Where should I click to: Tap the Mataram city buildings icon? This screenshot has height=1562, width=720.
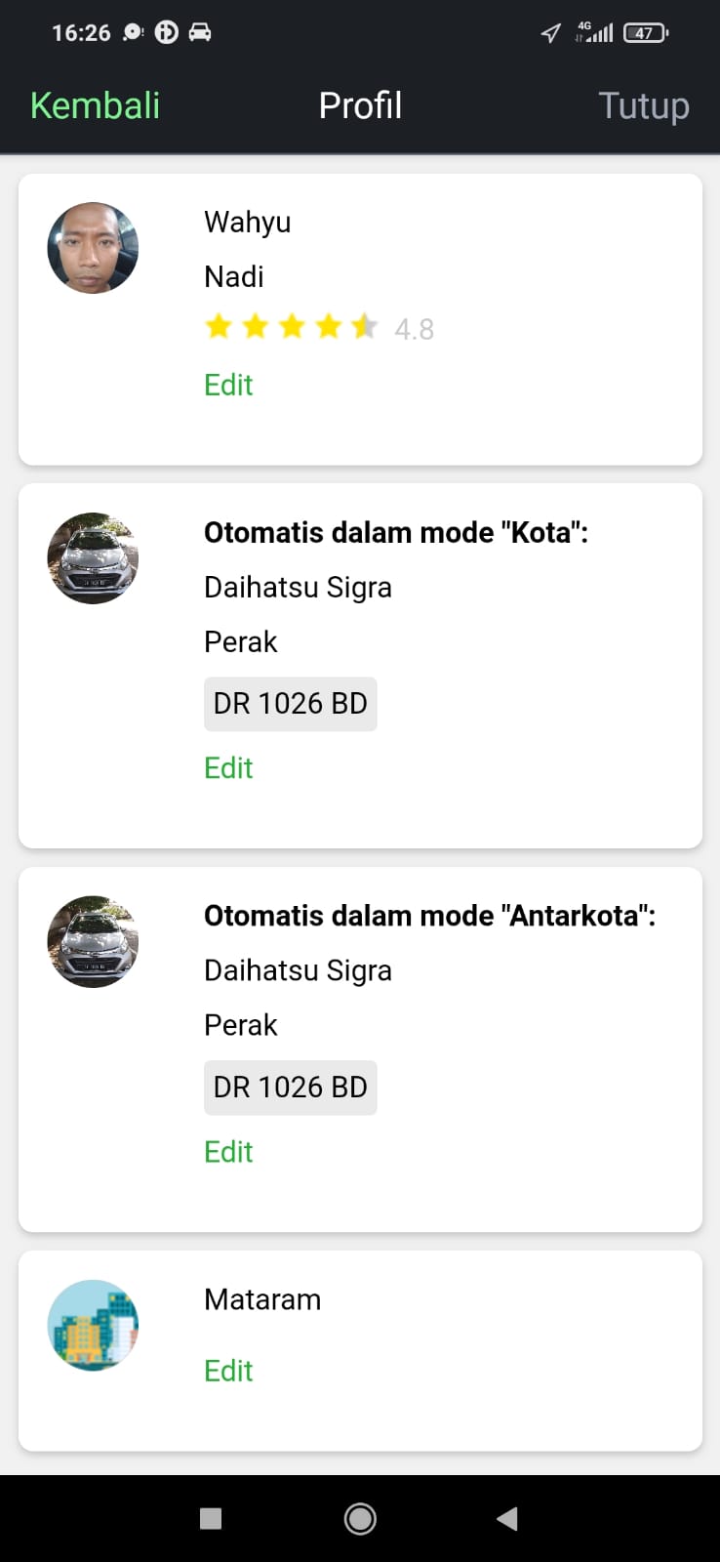pyautogui.click(x=93, y=1326)
